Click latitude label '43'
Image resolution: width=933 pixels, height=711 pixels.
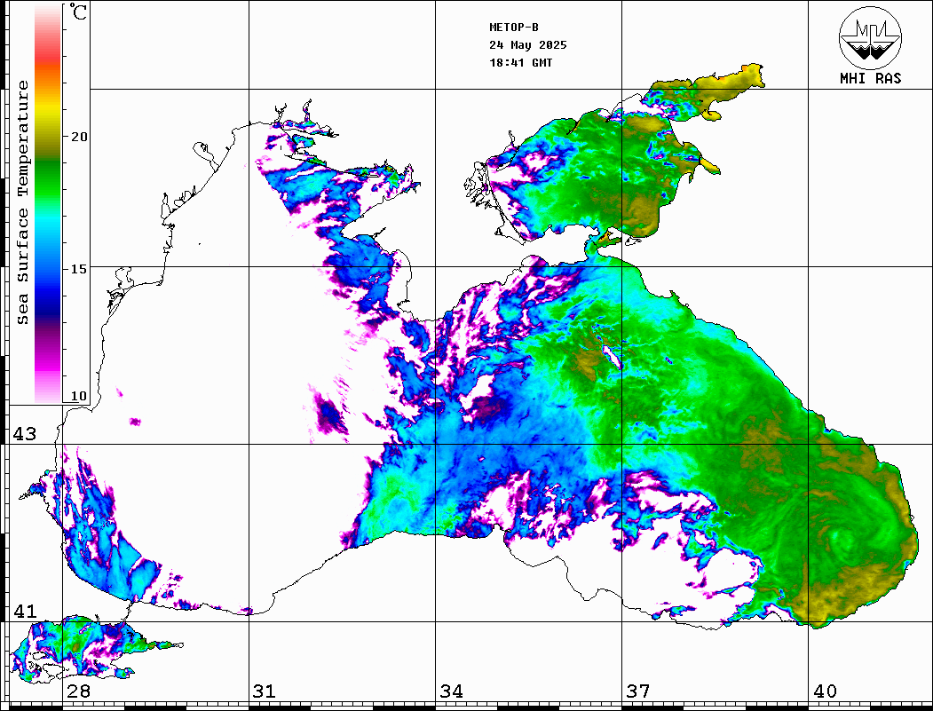coord(25,434)
